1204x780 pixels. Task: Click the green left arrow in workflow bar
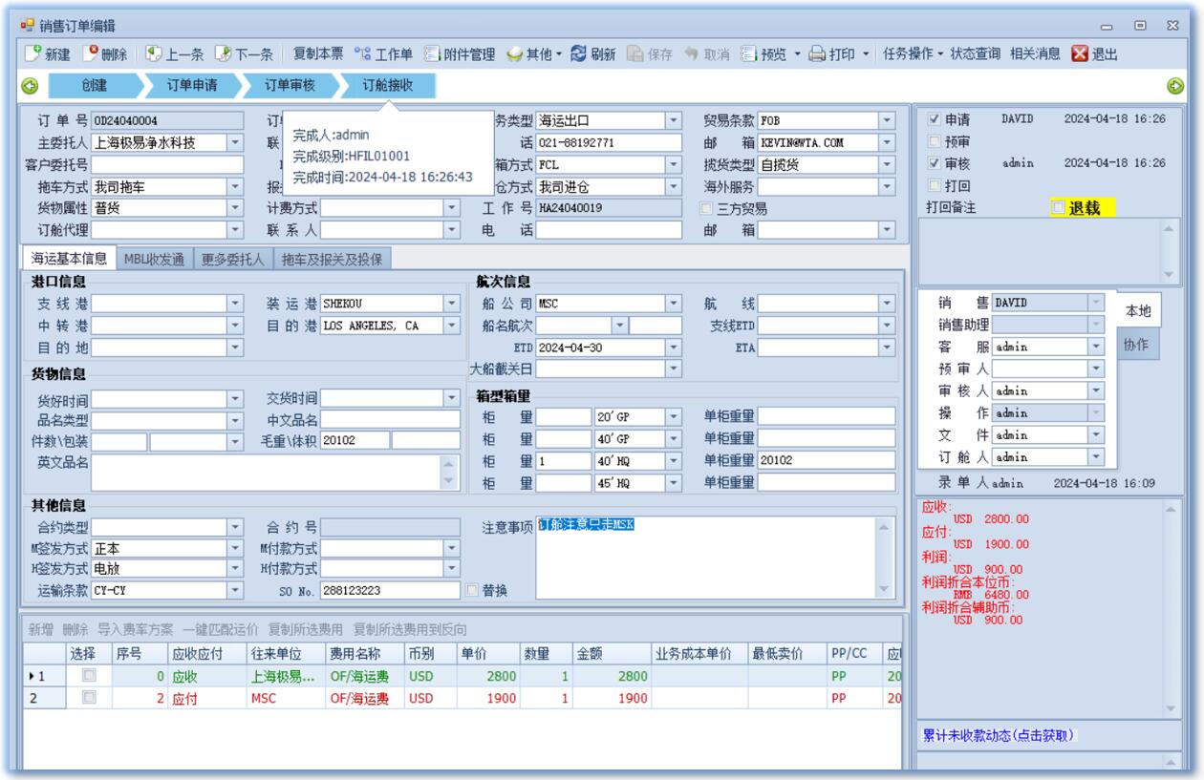pos(30,87)
